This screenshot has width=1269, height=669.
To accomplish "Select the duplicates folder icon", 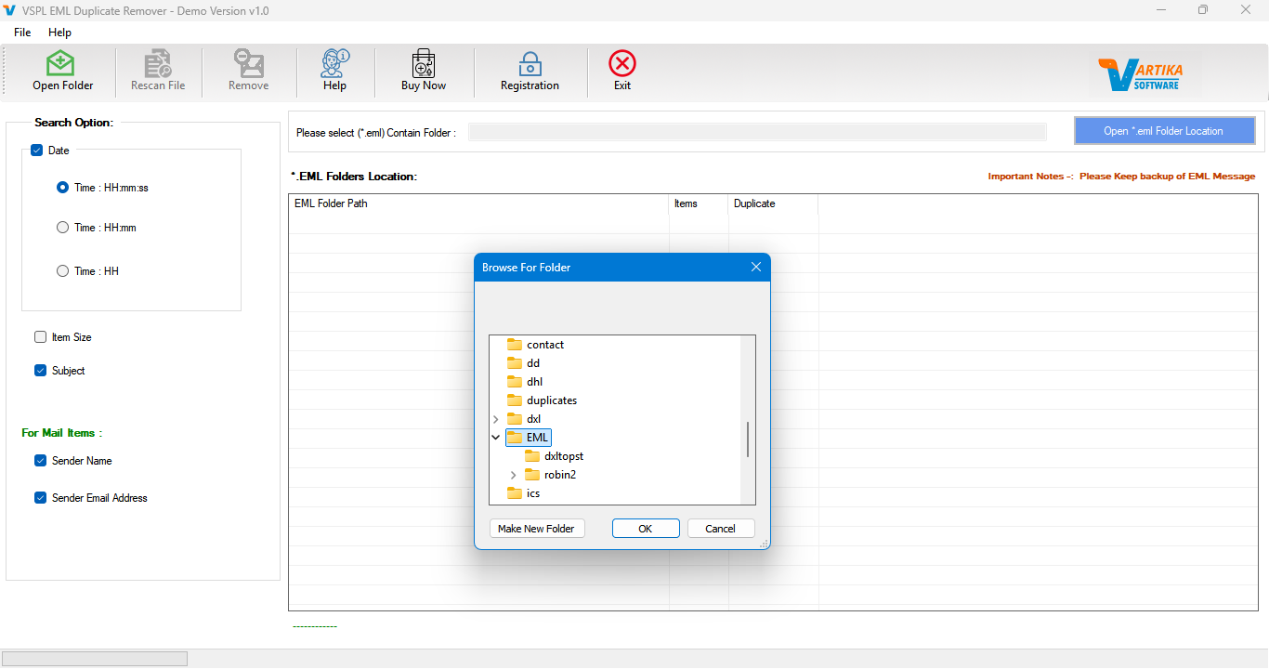I will pyautogui.click(x=515, y=400).
